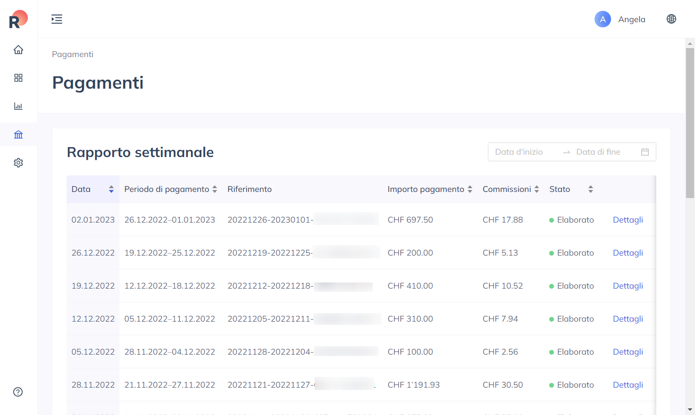Screen dimensions: 695x415
Task: Open Dettagli for 19.12.2022 payment
Action: [628, 286]
